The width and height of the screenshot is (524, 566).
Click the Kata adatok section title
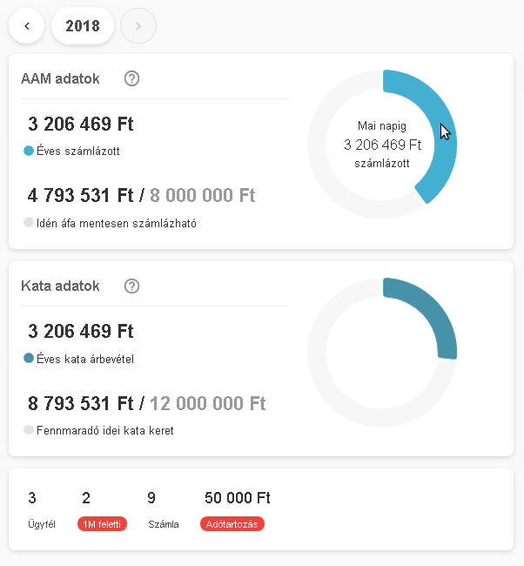click(x=60, y=286)
